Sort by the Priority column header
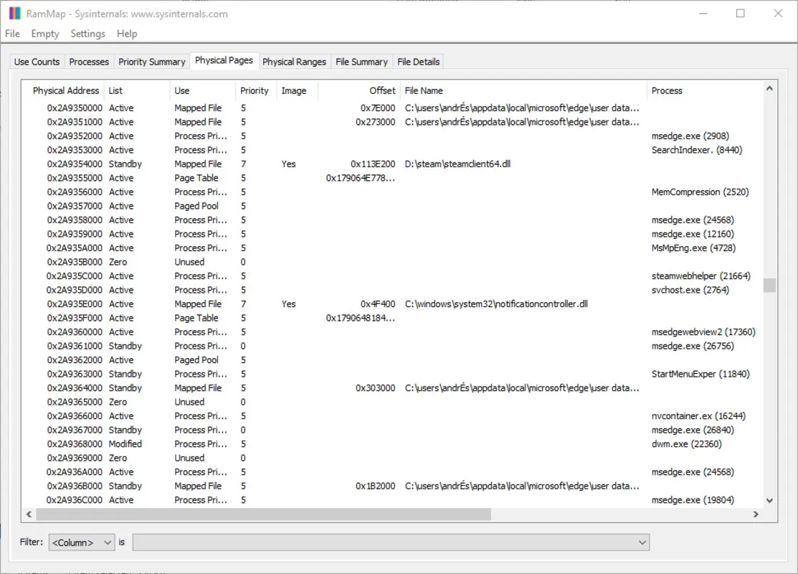This screenshot has height=574, width=798. point(256,90)
